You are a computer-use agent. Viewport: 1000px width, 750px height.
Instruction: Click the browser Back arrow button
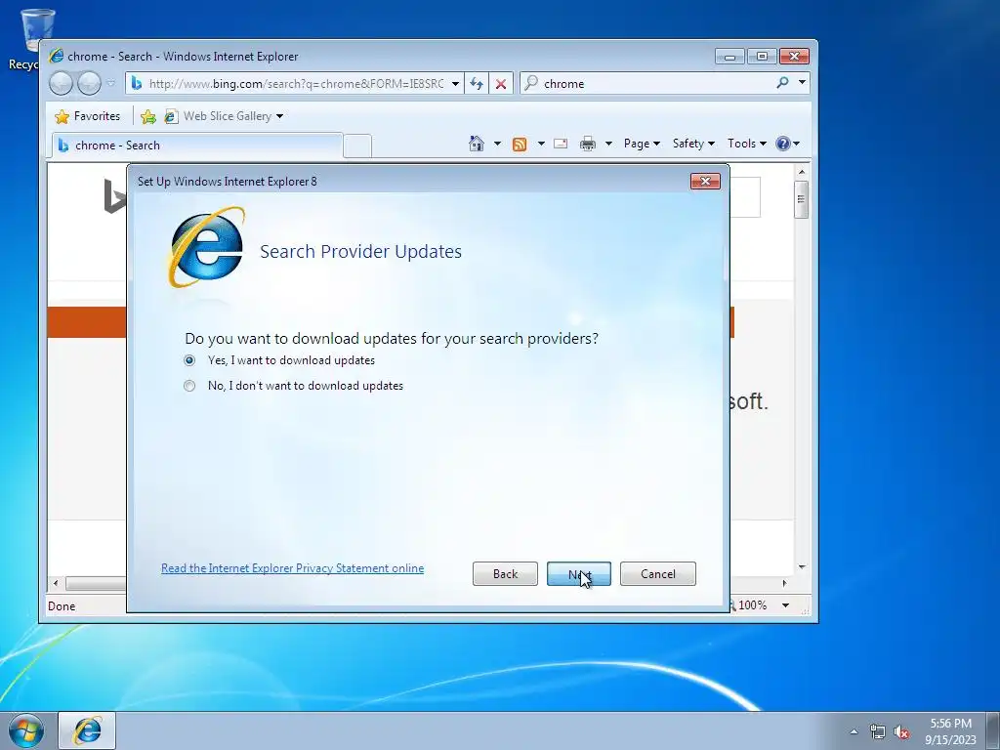click(x=62, y=84)
